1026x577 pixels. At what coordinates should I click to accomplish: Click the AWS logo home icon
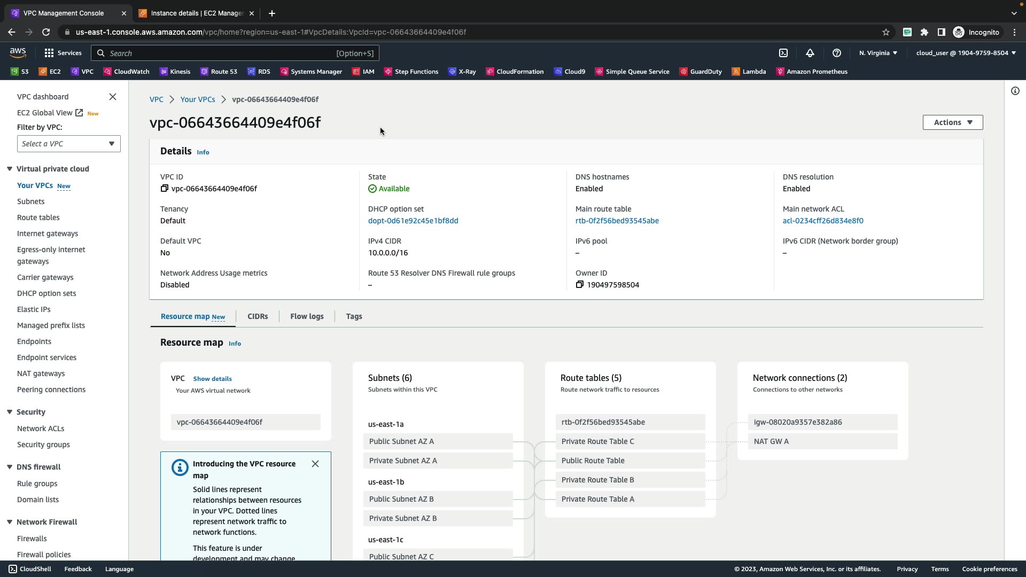click(18, 52)
